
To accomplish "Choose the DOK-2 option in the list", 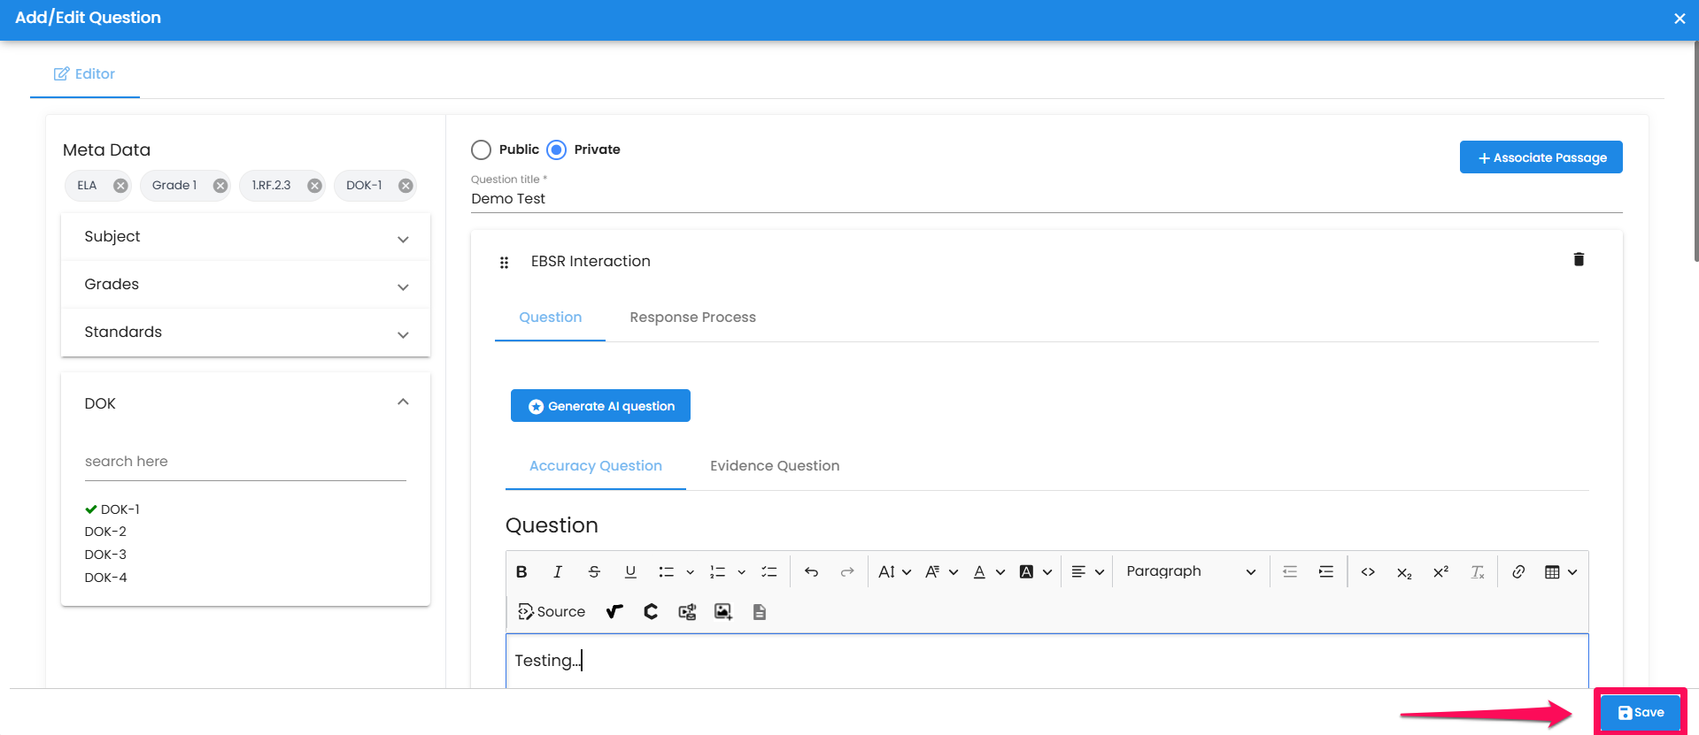I will point(105,532).
